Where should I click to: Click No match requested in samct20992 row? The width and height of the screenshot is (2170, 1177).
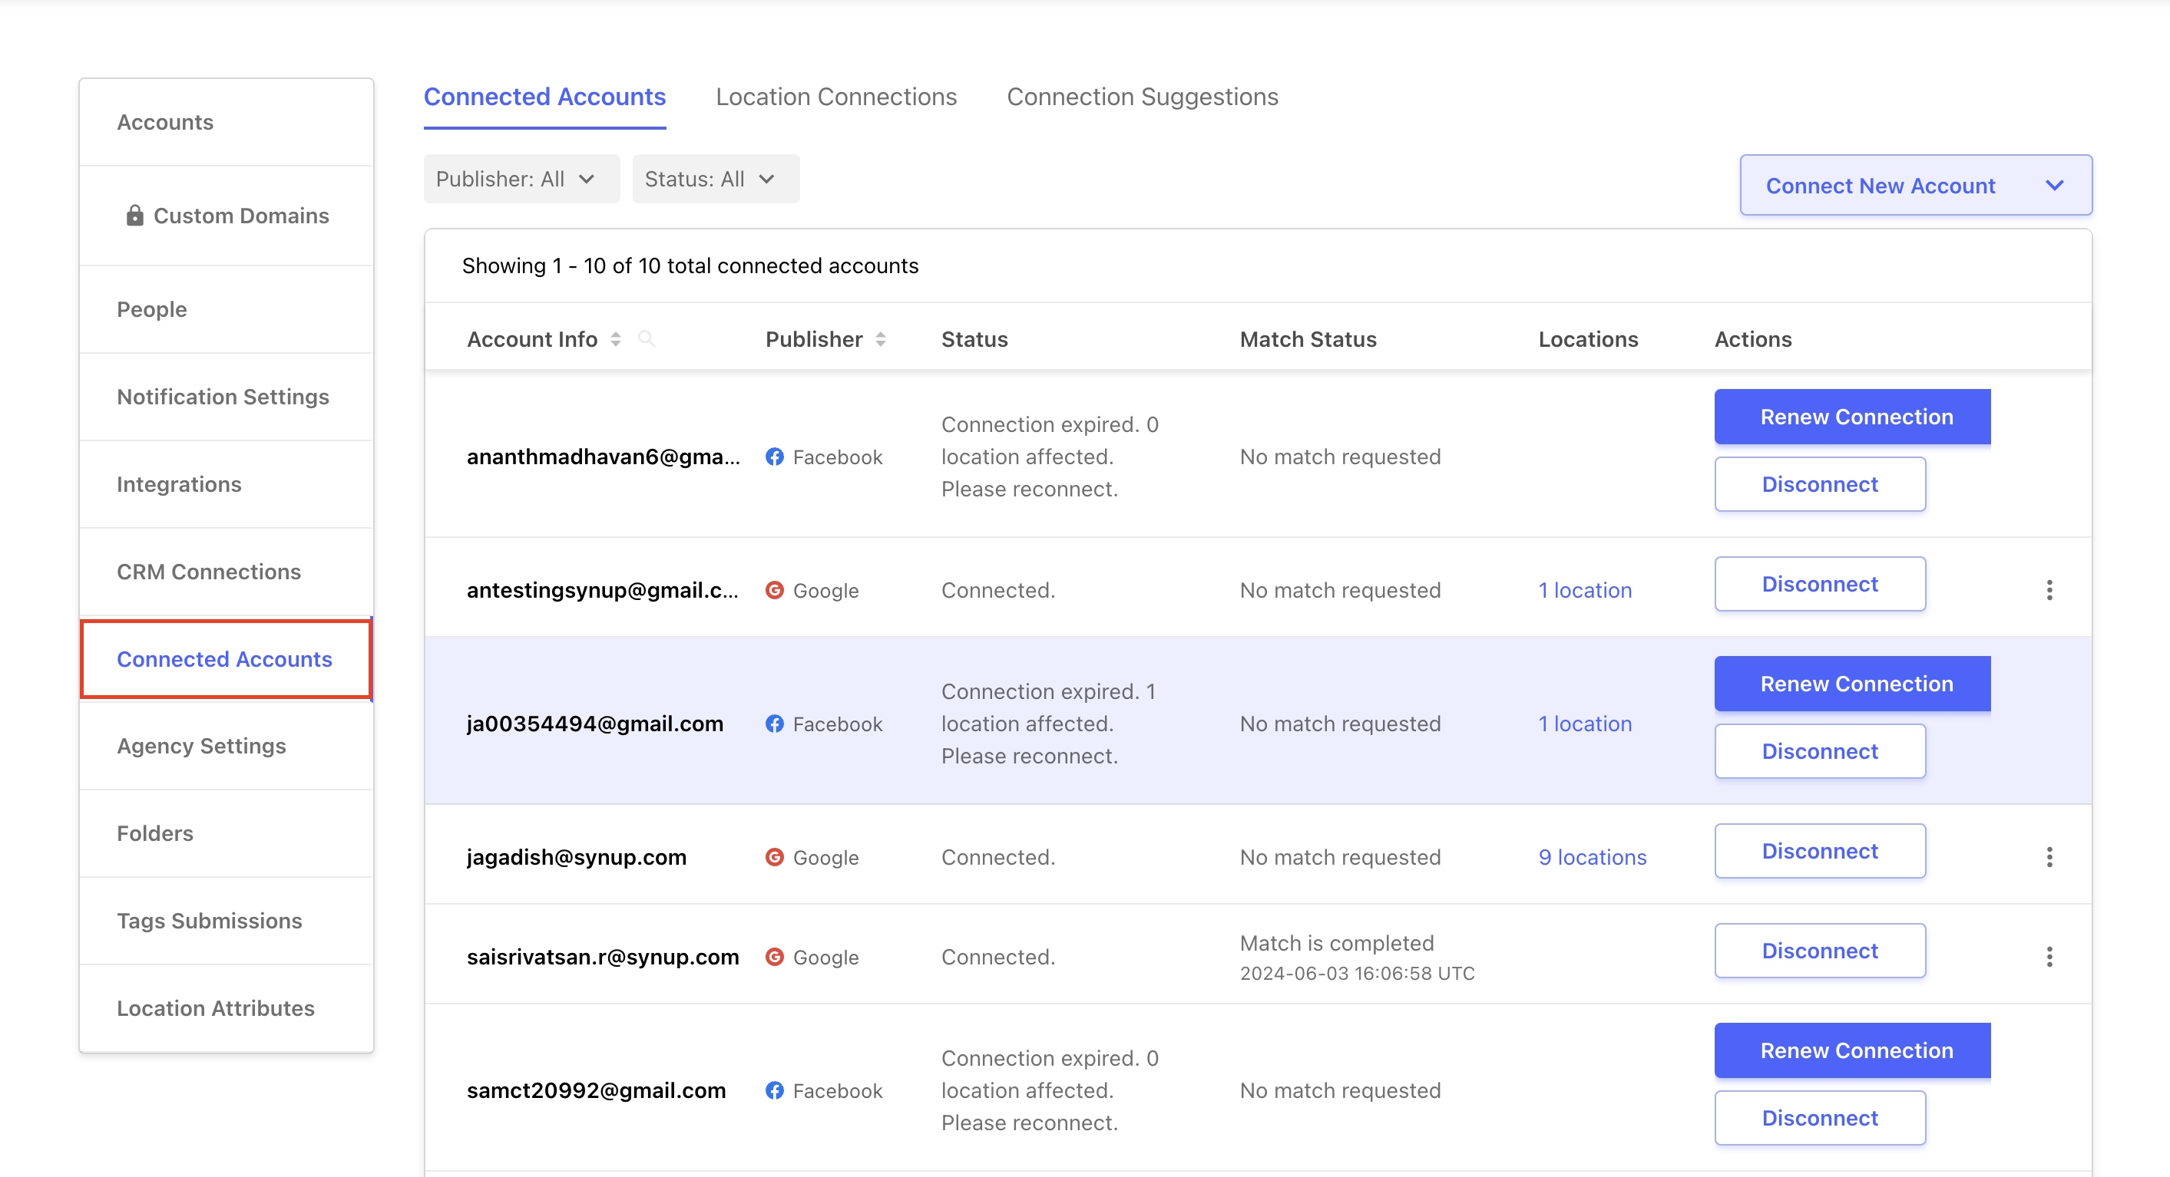point(1340,1090)
